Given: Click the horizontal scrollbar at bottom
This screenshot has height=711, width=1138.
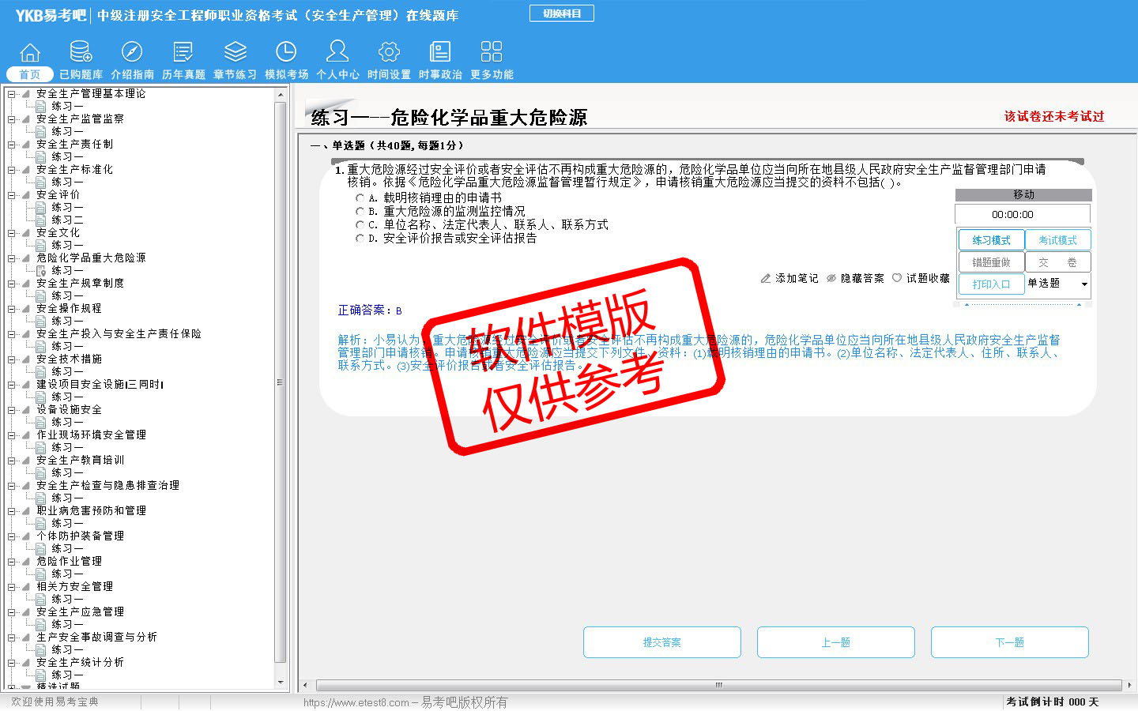Looking at the screenshot, I should pyautogui.click(x=718, y=685).
